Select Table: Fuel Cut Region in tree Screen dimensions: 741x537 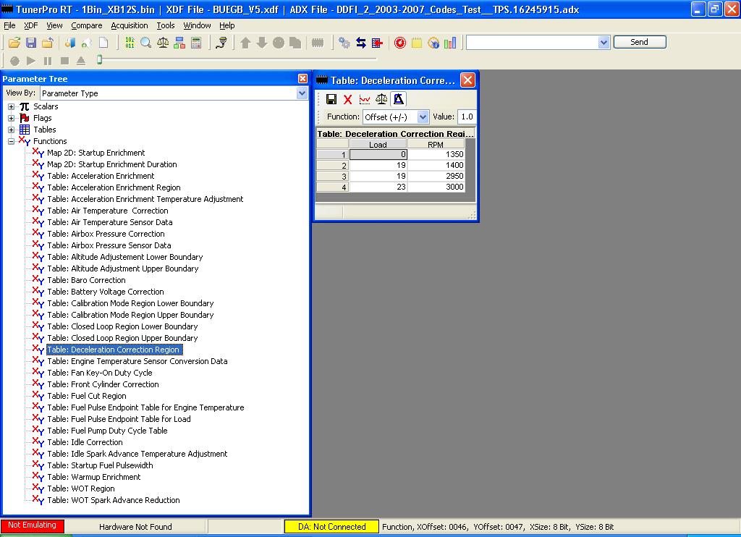[87, 396]
